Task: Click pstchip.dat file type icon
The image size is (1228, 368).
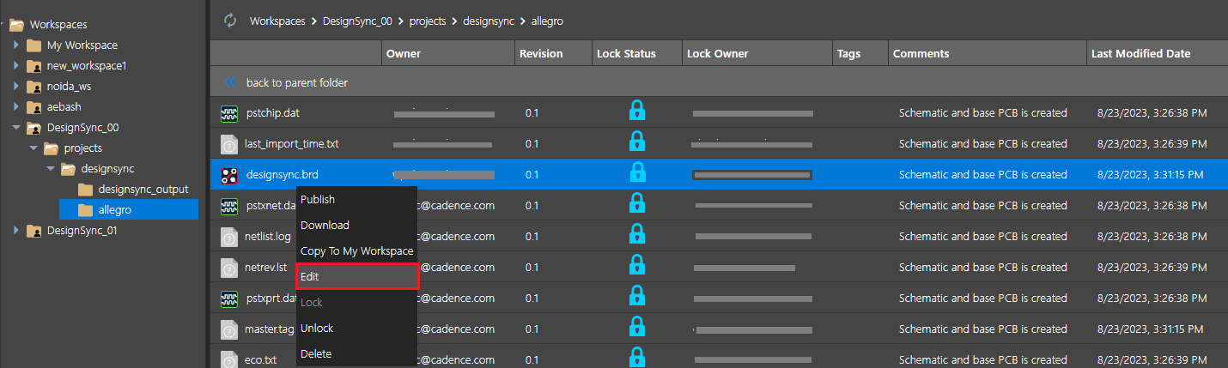Action: [x=228, y=112]
